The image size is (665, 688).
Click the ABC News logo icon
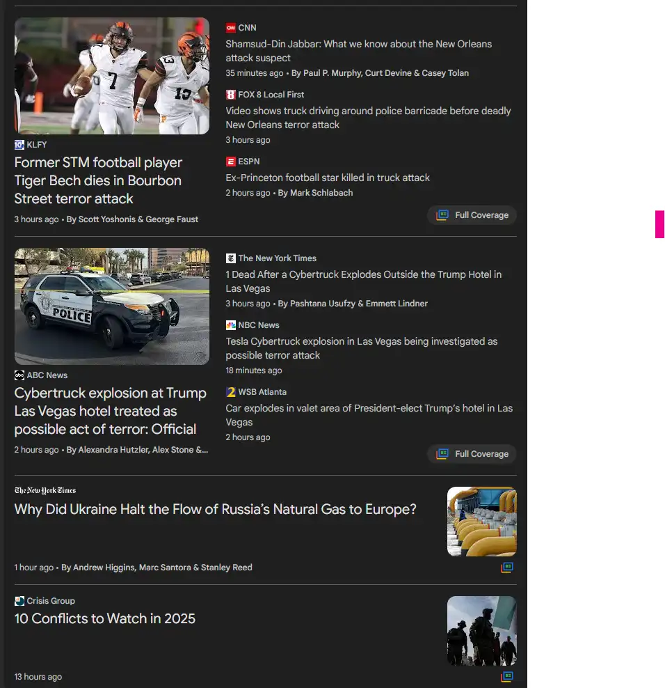(x=19, y=375)
